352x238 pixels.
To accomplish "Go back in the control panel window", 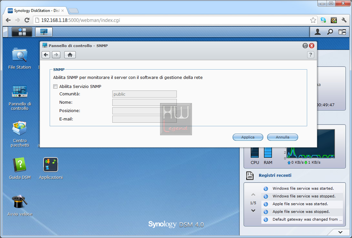I will 46,55.
